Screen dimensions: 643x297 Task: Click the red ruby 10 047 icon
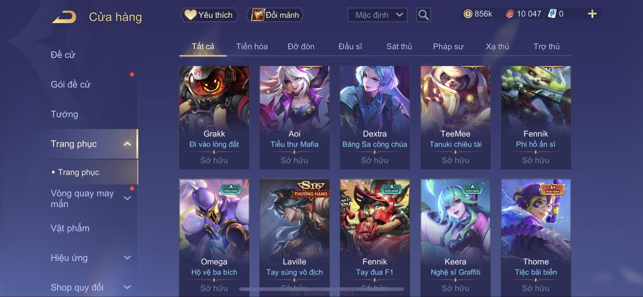pos(510,14)
